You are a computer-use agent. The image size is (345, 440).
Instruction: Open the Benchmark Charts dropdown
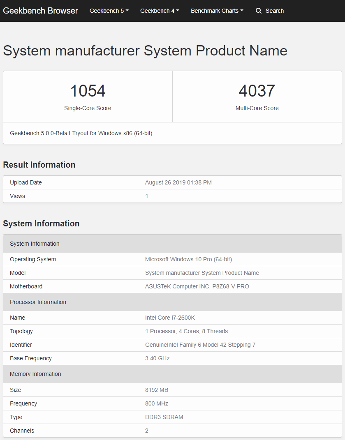tap(217, 11)
